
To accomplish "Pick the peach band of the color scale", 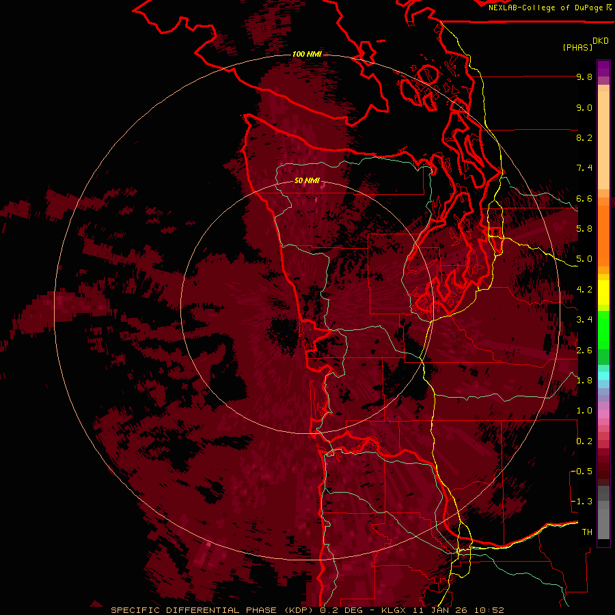I will [x=603, y=141].
